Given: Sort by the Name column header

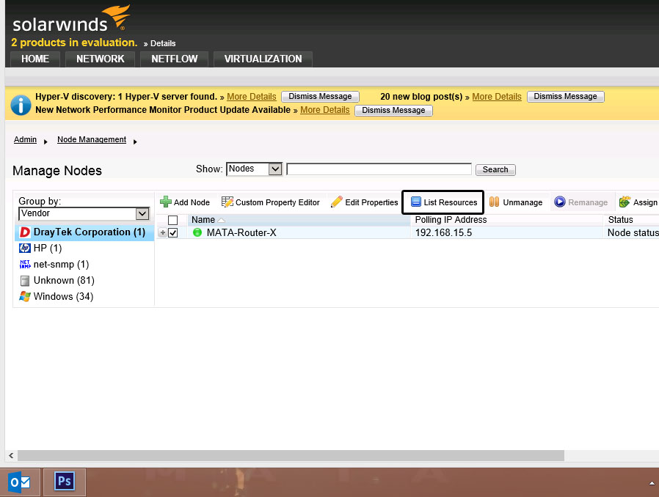Looking at the screenshot, I should click(x=203, y=219).
